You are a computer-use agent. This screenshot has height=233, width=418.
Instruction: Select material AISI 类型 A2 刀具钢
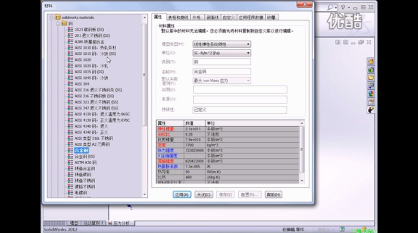[92, 144]
